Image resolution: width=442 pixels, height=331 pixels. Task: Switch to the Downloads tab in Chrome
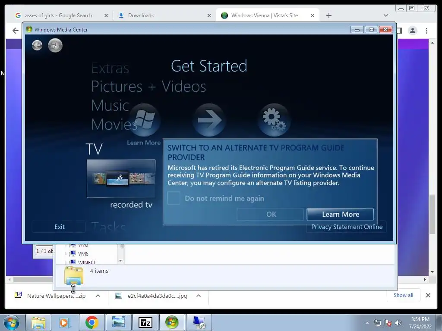click(x=141, y=16)
